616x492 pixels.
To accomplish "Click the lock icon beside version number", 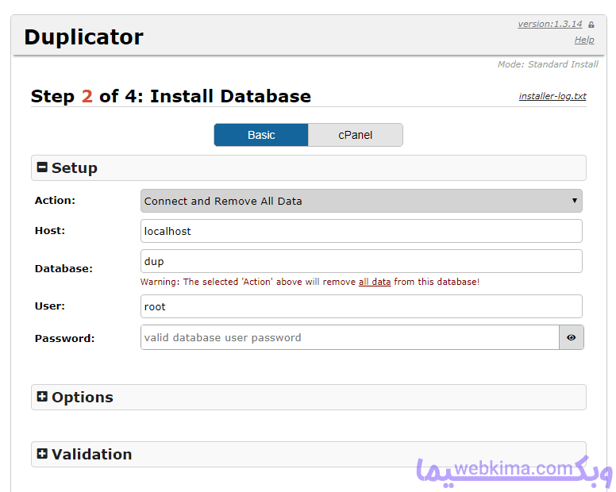I will (x=591, y=25).
